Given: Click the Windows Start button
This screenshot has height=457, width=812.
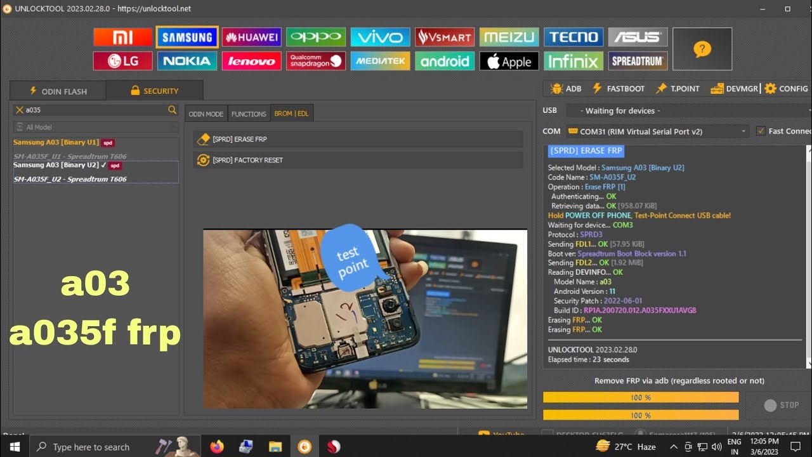Looking at the screenshot, I should click(14, 447).
